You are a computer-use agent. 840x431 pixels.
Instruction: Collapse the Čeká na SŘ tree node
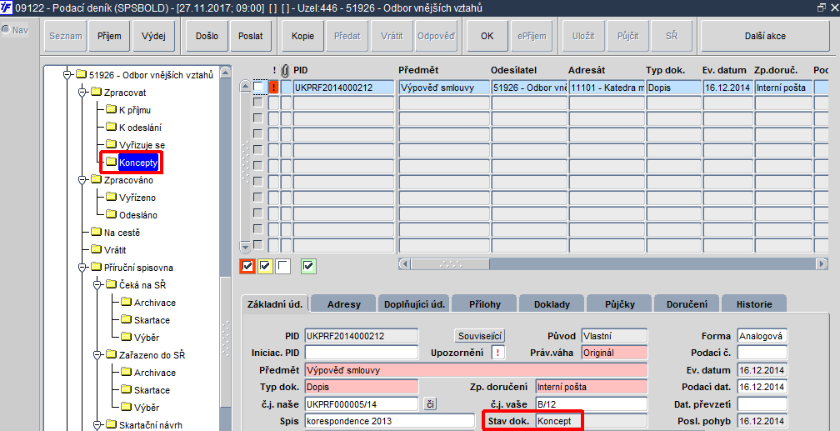click(97, 284)
